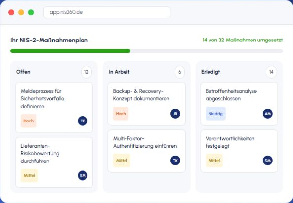Select the Erledigt column header
The height and width of the screenshot is (203, 293).
[210, 72]
